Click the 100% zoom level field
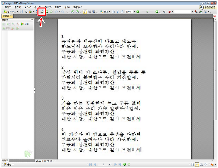 click(x=129, y=12)
